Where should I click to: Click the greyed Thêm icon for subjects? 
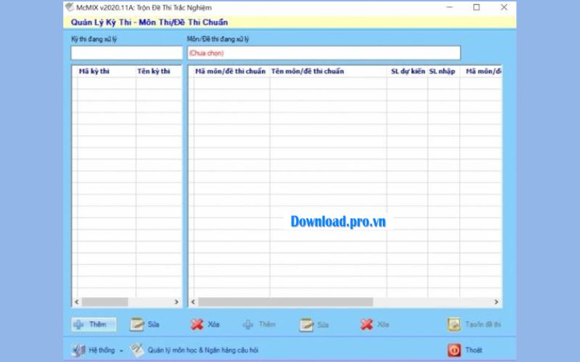[x=248, y=324]
